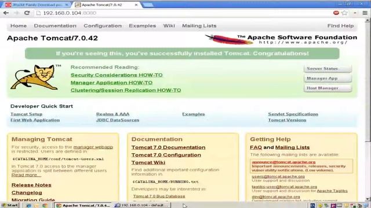The width and height of the screenshot is (371, 208).
Task: Open Security Considerations HOW-TO link
Action: coord(117,75)
